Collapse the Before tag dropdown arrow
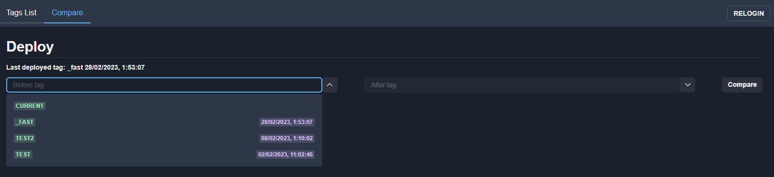The height and width of the screenshot is (177, 774). tap(329, 85)
